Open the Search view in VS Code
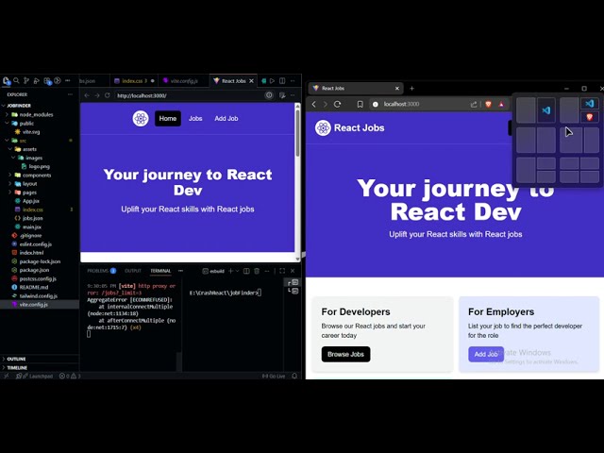Image resolution: width=604 pixels, height=453 pixels. pyautogui.click(x=17, y=80)
